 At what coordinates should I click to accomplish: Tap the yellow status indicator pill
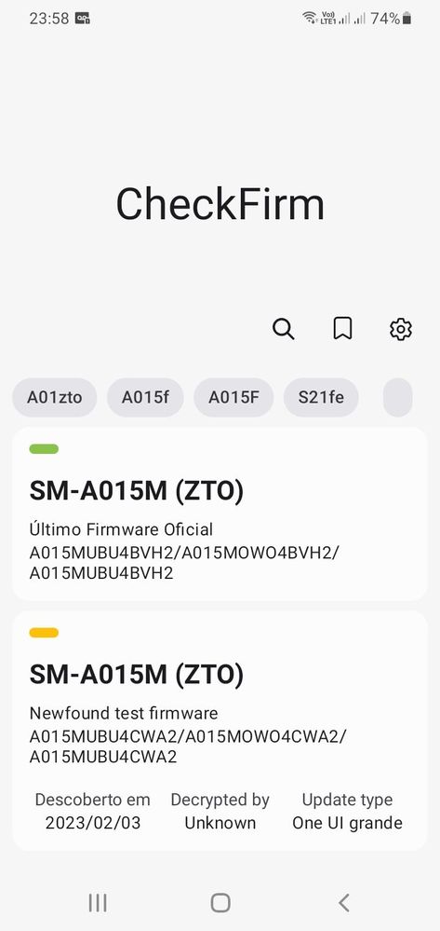point(44,633)
